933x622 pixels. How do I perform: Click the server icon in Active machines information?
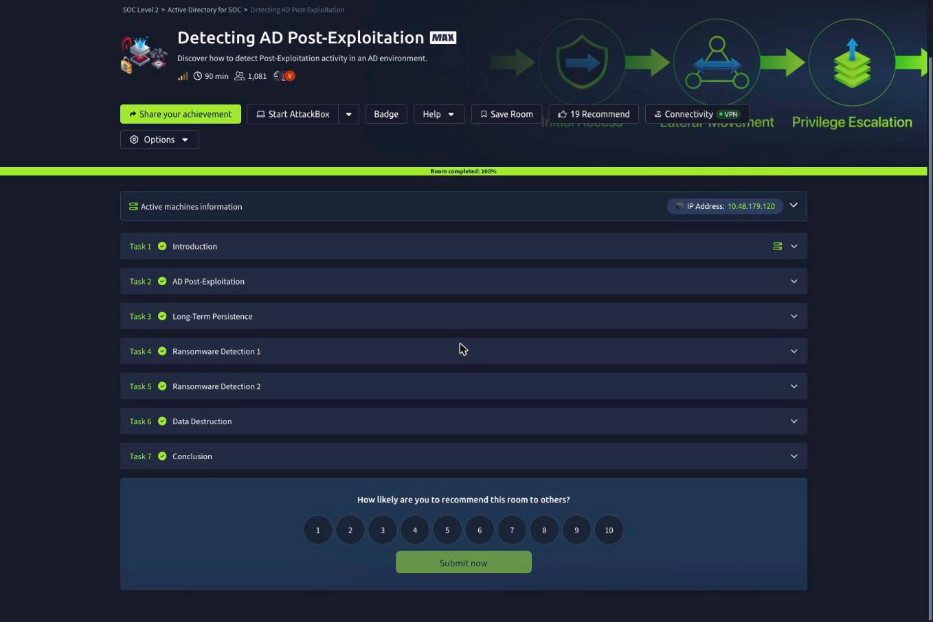pyautogui.click(x=133, y=206)
